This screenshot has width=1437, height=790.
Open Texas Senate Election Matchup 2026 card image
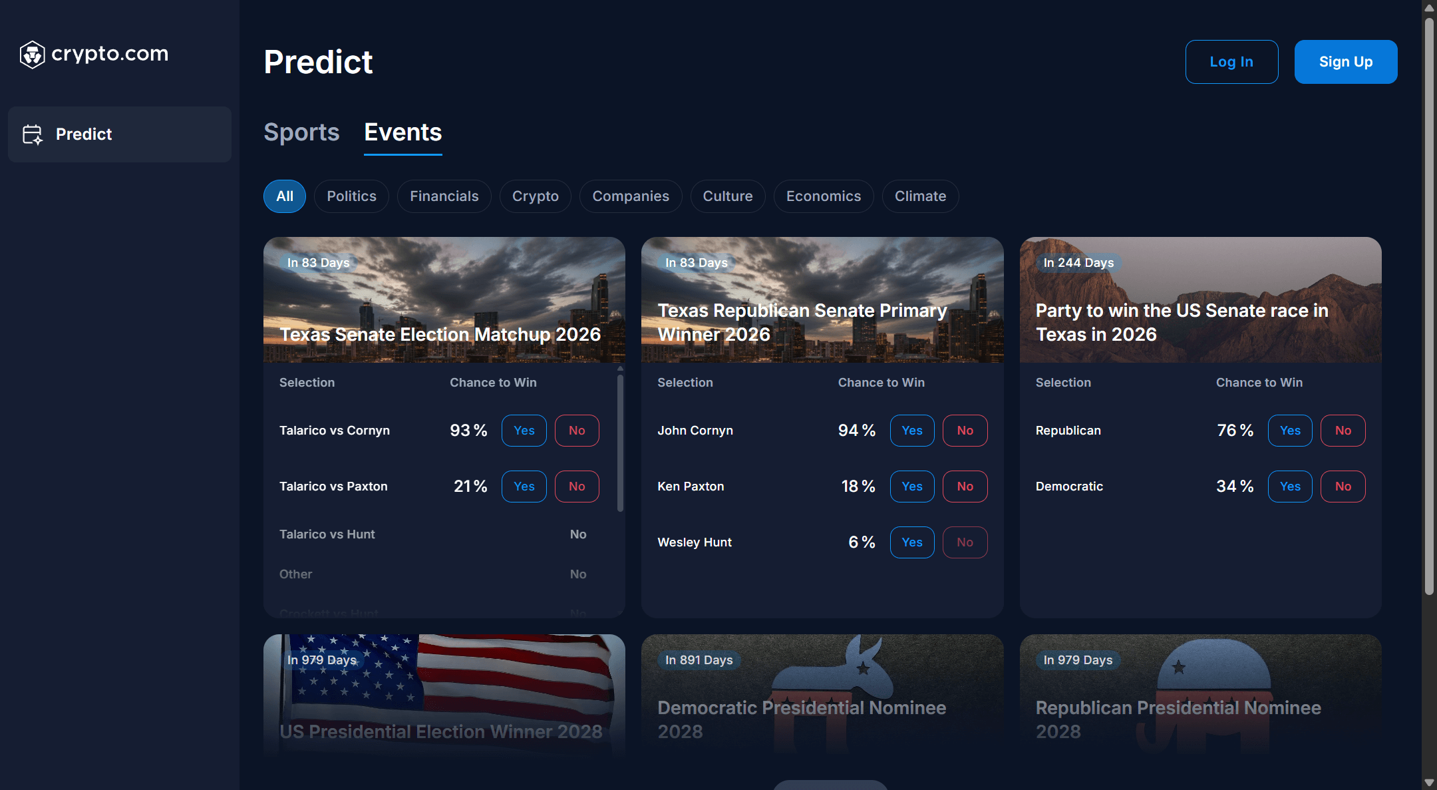coord(444,299)
